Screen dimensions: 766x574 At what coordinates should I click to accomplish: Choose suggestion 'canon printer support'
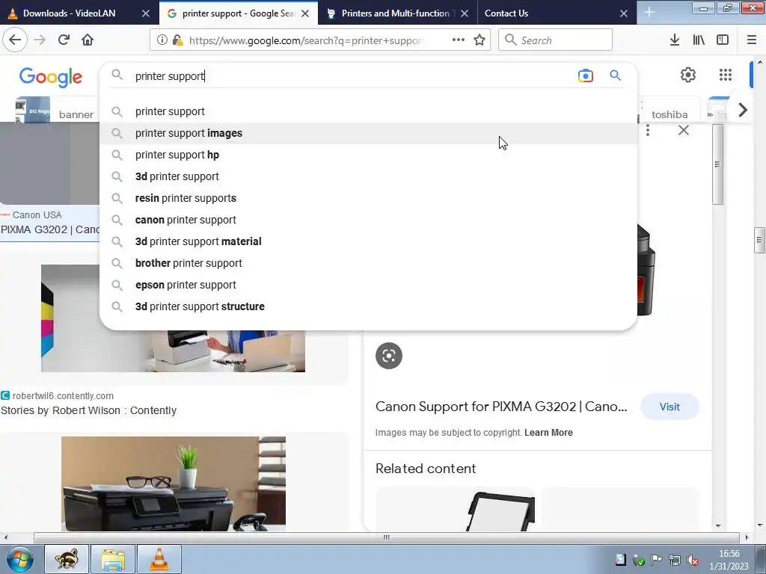point(368,220)
